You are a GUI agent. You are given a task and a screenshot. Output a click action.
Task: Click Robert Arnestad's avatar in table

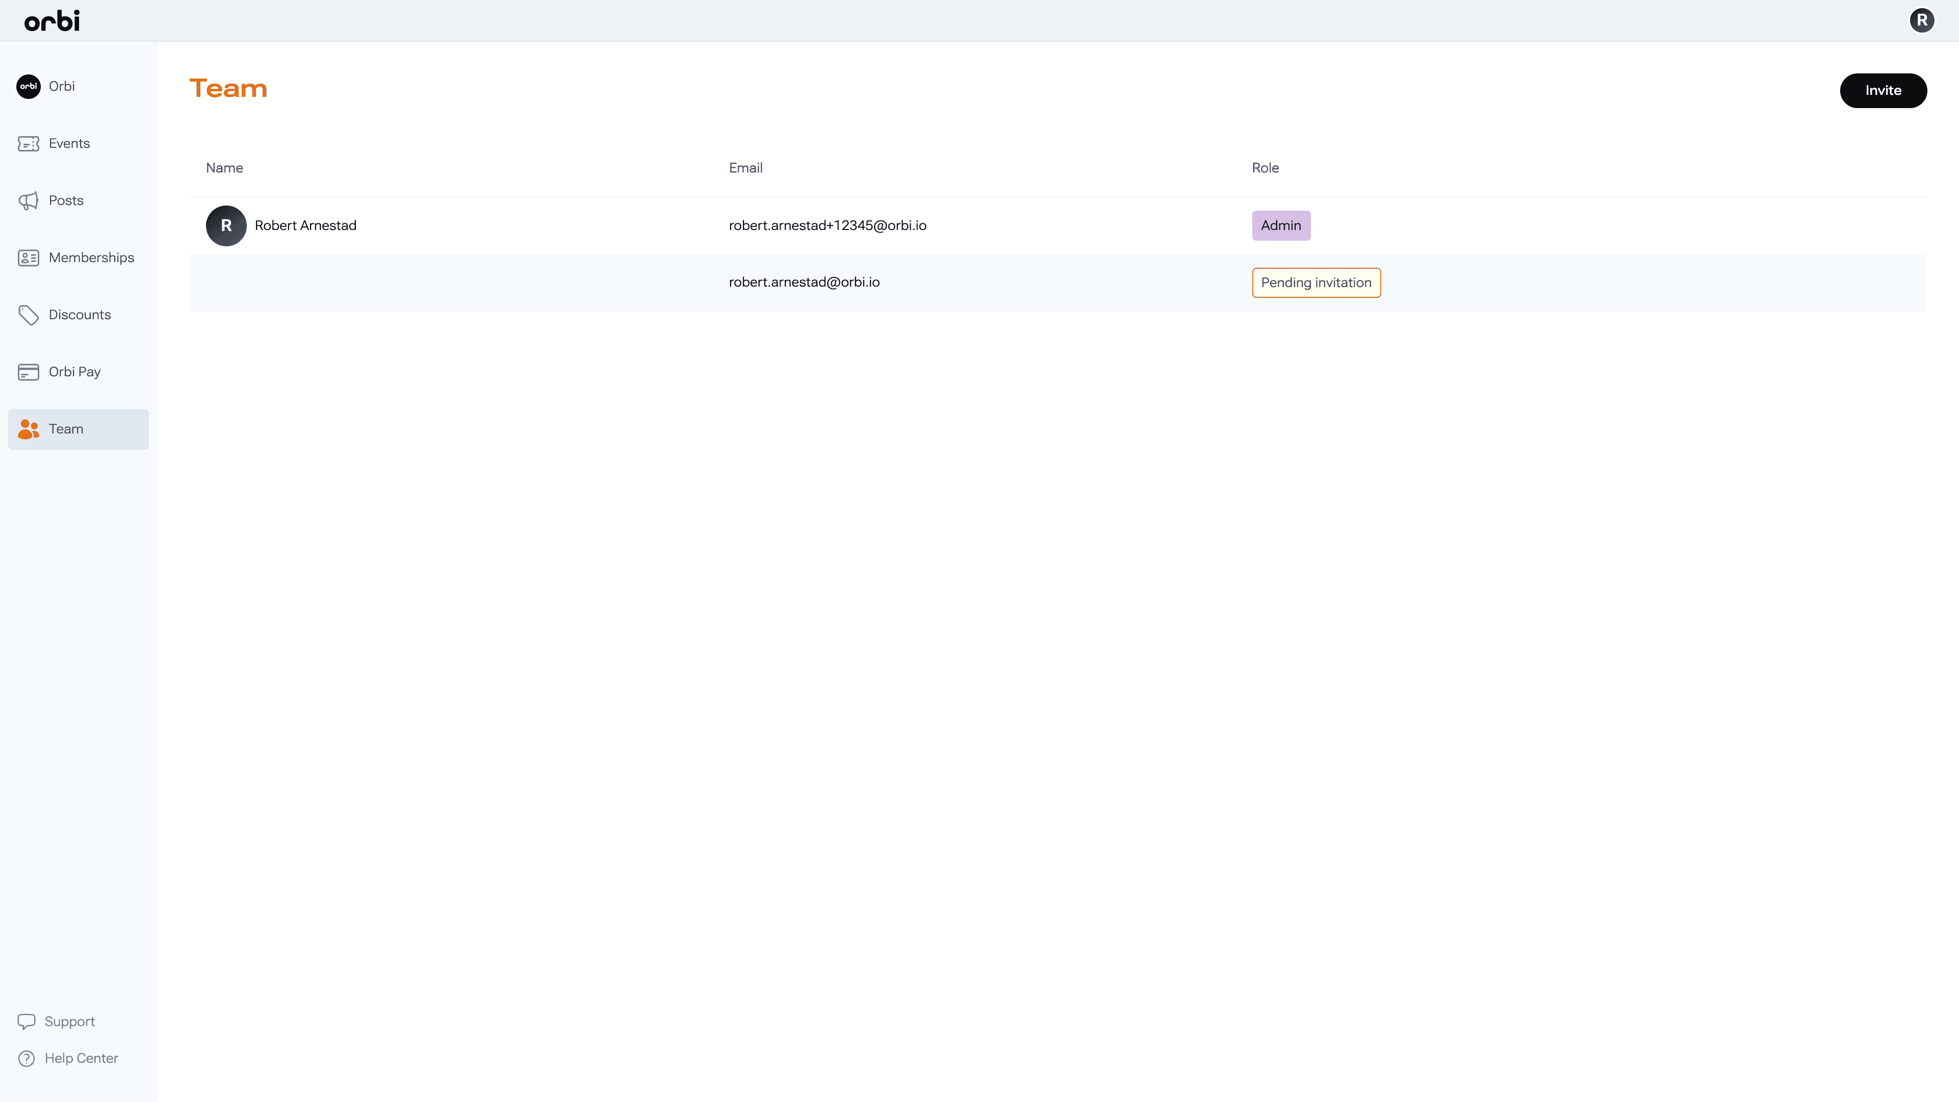(x=226, y=226)
